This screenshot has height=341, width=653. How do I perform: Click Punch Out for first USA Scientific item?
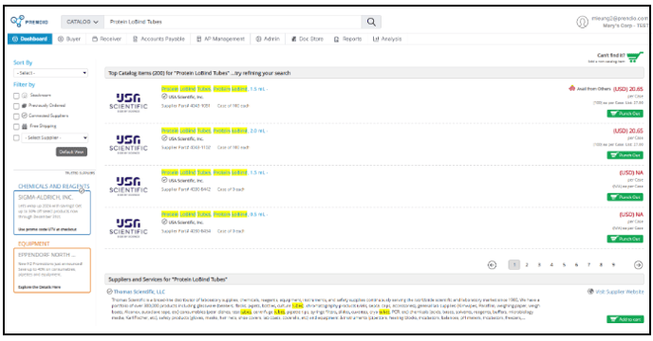tap(625, 114)
